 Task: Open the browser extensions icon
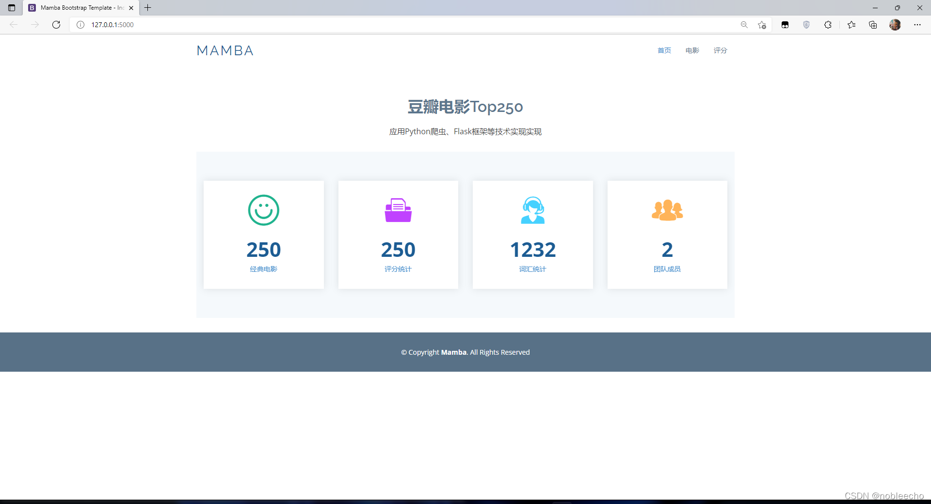click(x=828, y=25)
